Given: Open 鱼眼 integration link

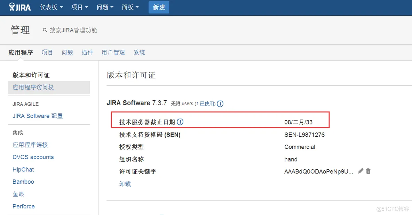Looking at the screenshot, I should coord(18,194).
